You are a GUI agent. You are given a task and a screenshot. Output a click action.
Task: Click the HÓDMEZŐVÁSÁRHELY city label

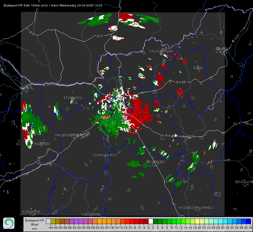196,208
